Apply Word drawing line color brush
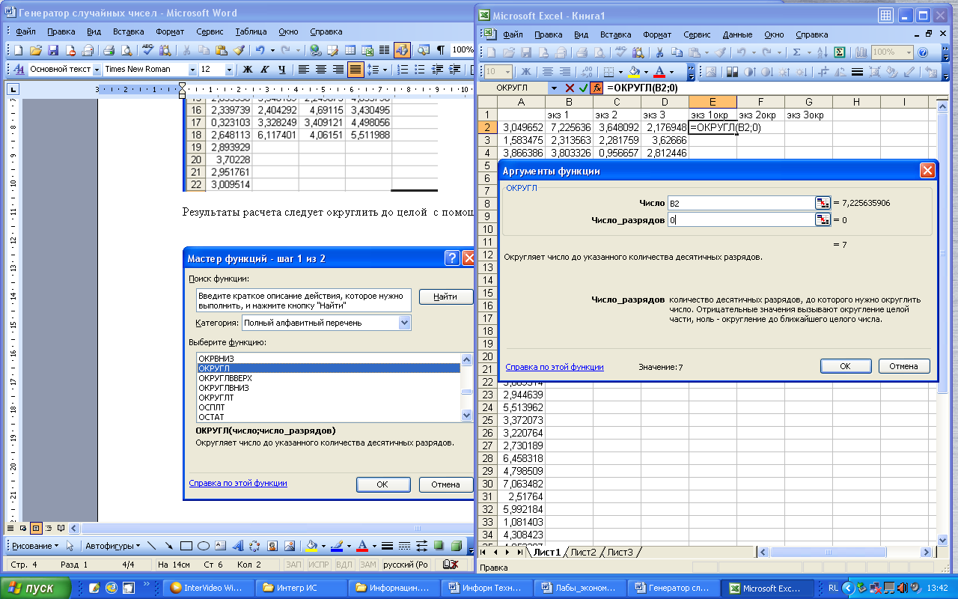This screenshot has width=958, height=599. [336, 546]
